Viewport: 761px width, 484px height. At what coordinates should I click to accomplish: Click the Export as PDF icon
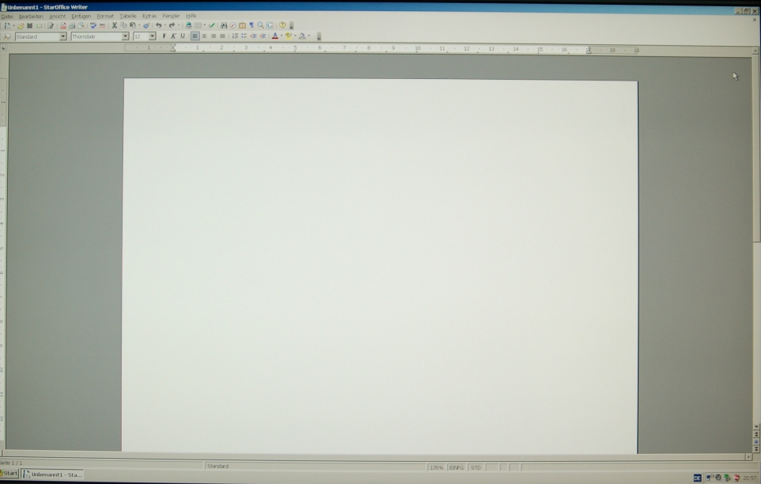pos(62,26)
